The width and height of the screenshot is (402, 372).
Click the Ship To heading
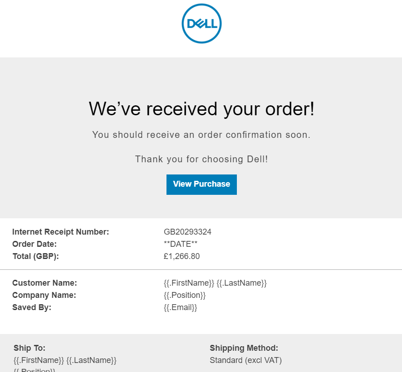click(x=29, y=348)
